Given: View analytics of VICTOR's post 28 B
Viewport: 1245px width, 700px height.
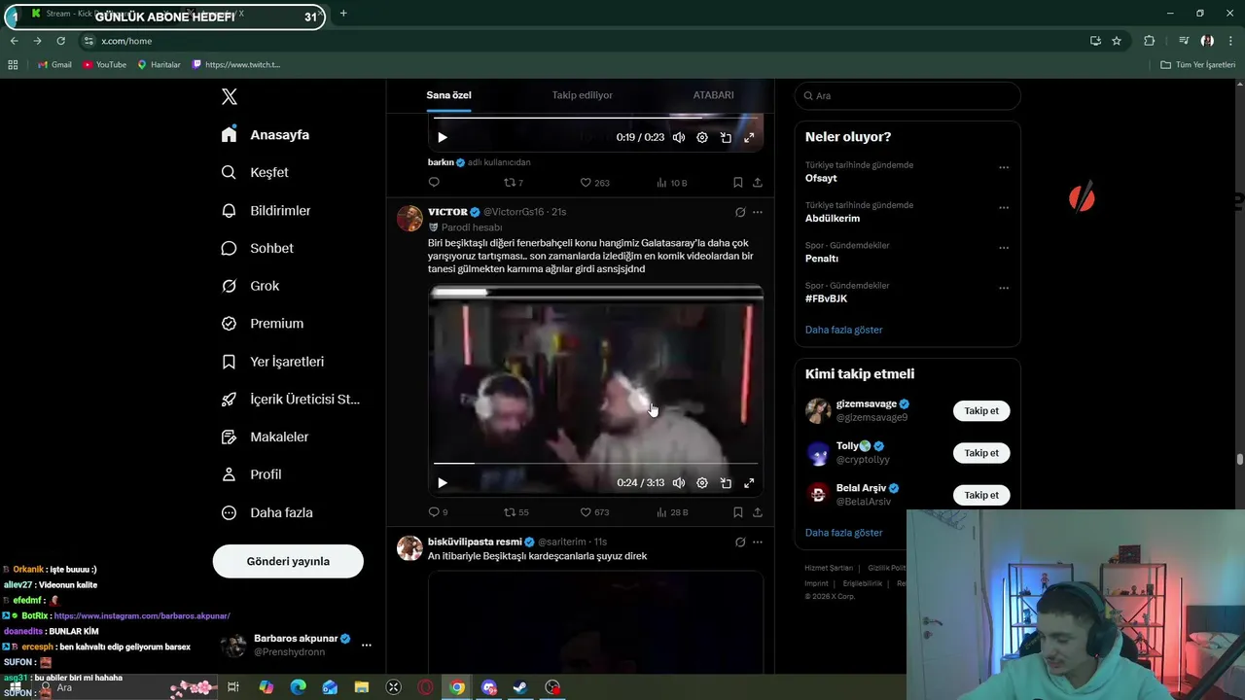Looking at the screenshot, I should pyautogui.click(x=672, y=512).
